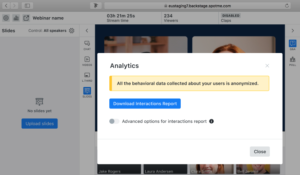Click the Webinar name title

(48, 18)
